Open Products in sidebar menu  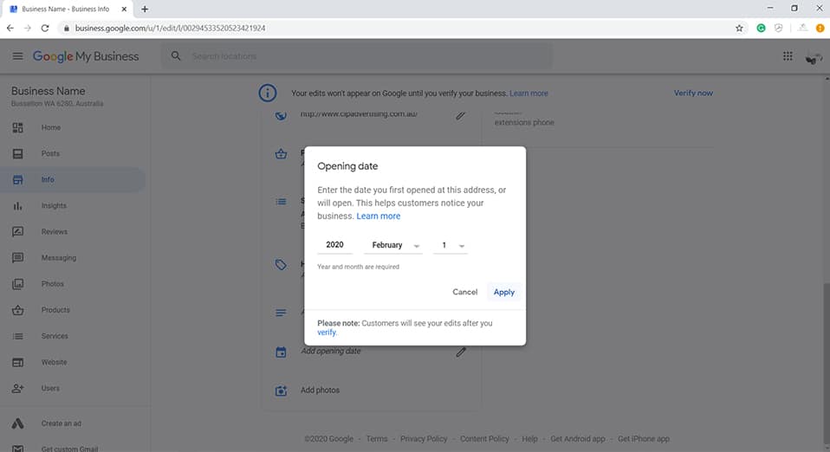point(55,310)
